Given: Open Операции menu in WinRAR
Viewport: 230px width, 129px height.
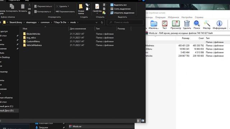Looking at the screenshot, I should point(160,17).
